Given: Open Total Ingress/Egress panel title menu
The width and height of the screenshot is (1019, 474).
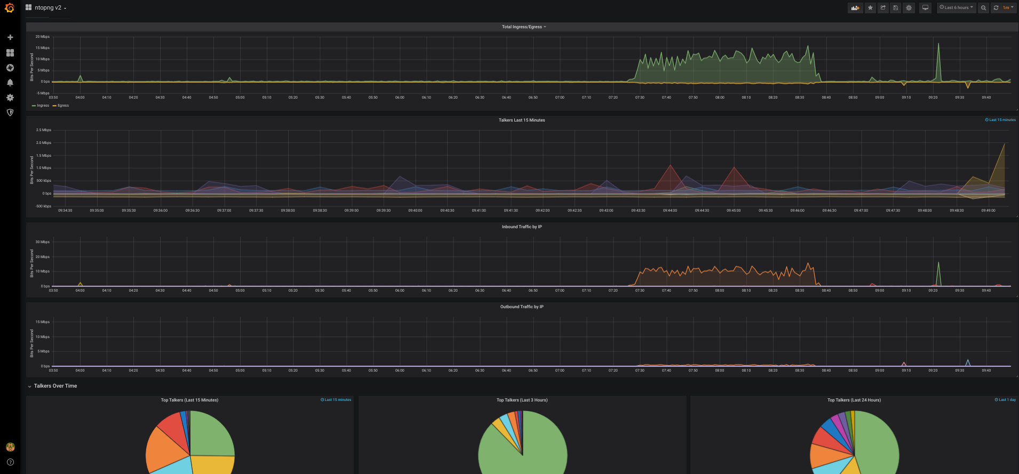Looking at the screenshot, I should click(524, 27).
